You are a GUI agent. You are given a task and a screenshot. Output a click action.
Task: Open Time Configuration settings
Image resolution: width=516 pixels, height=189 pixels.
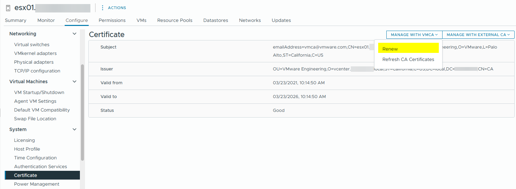35,158
